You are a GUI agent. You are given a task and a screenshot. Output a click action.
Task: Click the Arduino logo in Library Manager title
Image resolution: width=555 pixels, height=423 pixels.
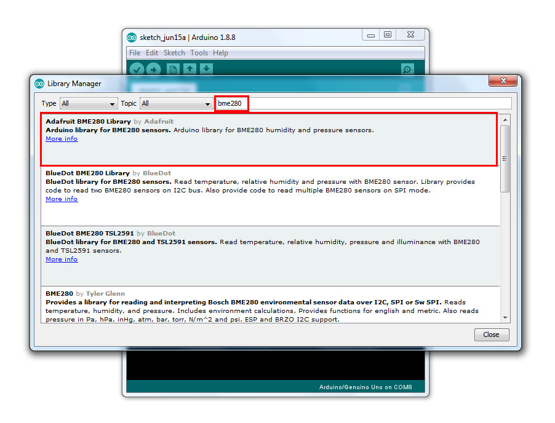click(x=39, y=84)
